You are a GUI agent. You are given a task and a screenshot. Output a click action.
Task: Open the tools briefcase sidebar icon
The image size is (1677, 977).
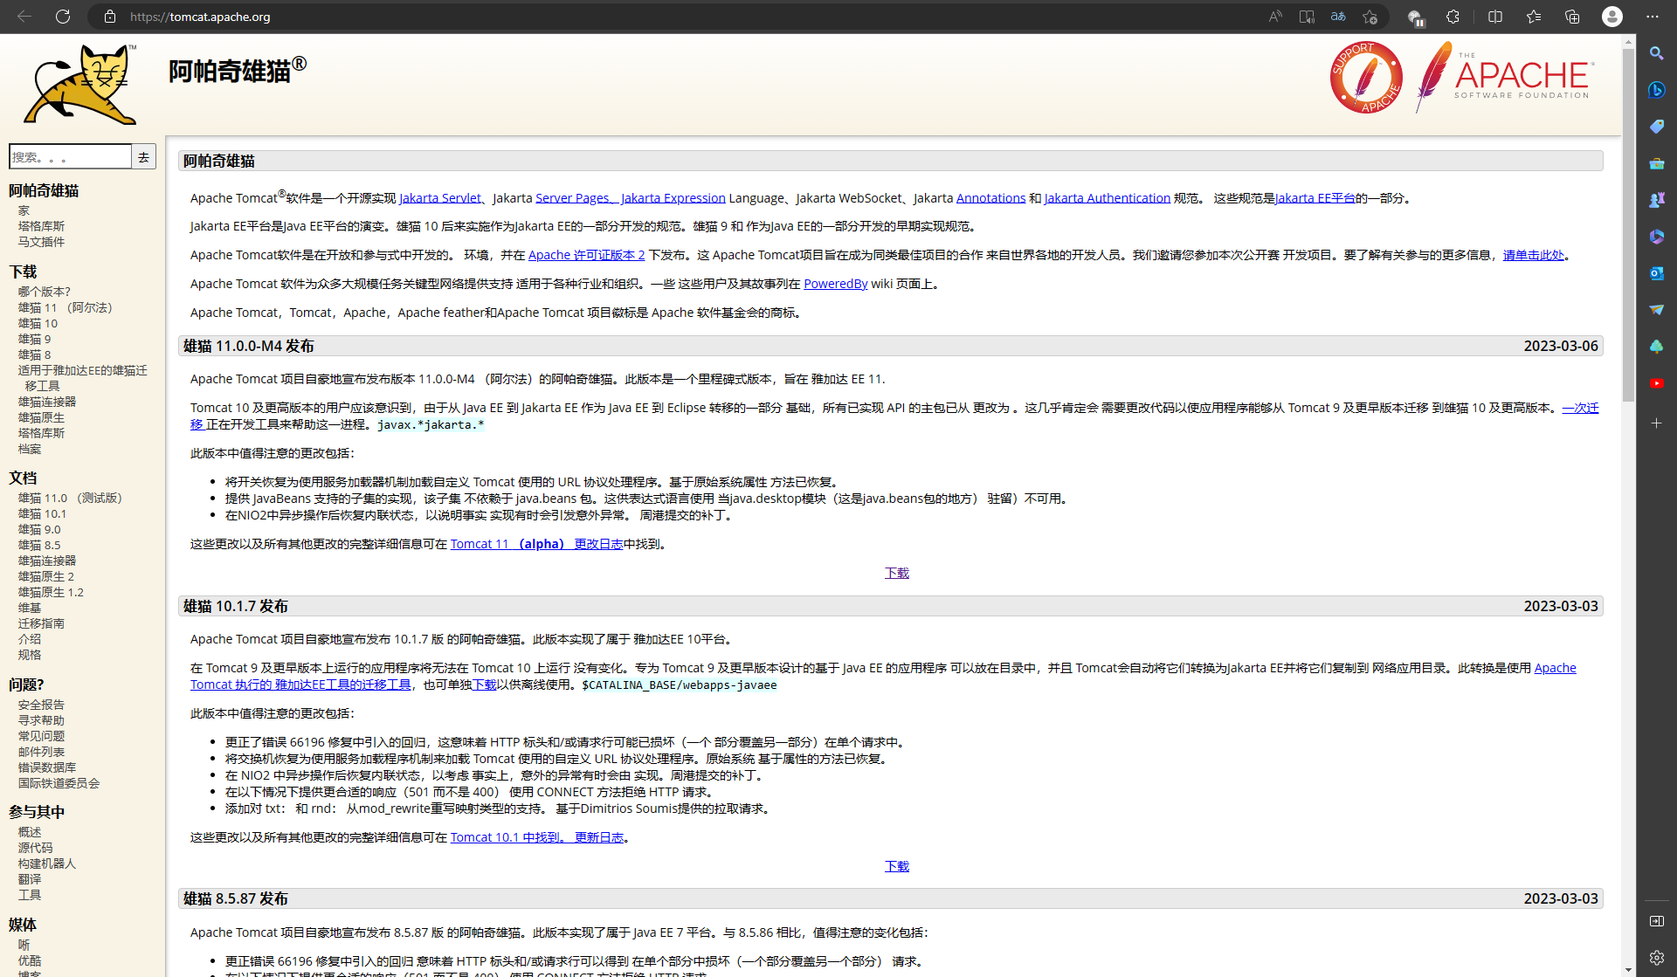coord(1656,163)
